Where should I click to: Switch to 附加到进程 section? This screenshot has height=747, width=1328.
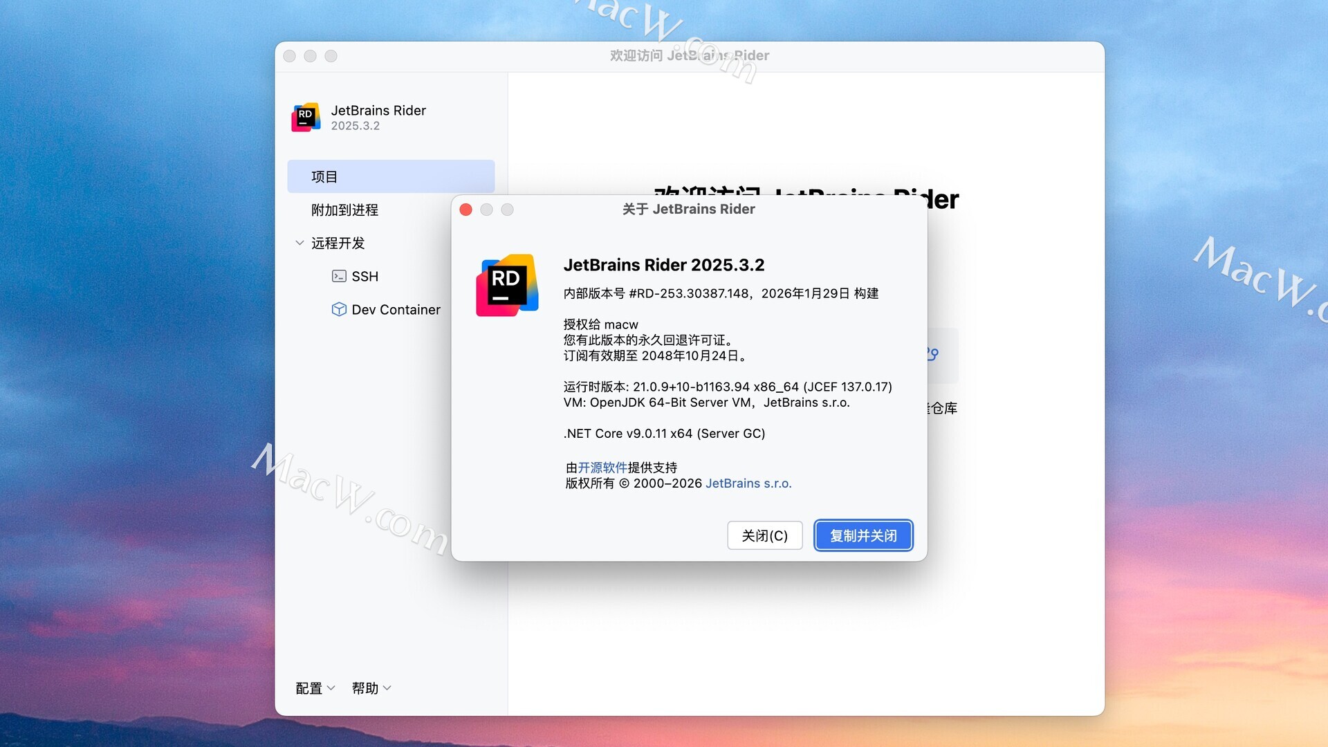click(x=344, y=210)
